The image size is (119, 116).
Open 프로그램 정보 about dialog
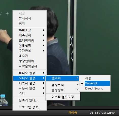29,107
